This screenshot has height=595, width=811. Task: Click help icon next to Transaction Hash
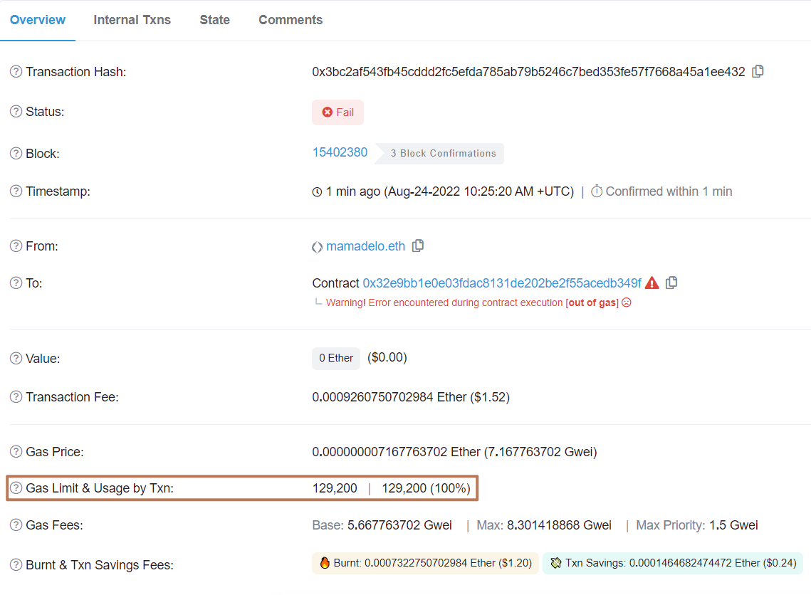pyautogui.click(x=16, y=72)
